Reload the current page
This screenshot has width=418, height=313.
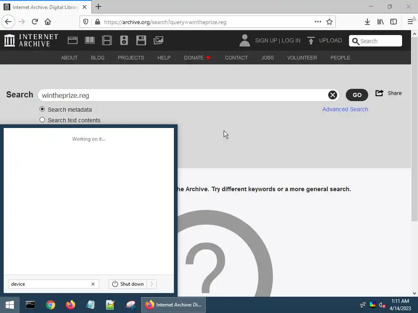click(x=35, y=22)
